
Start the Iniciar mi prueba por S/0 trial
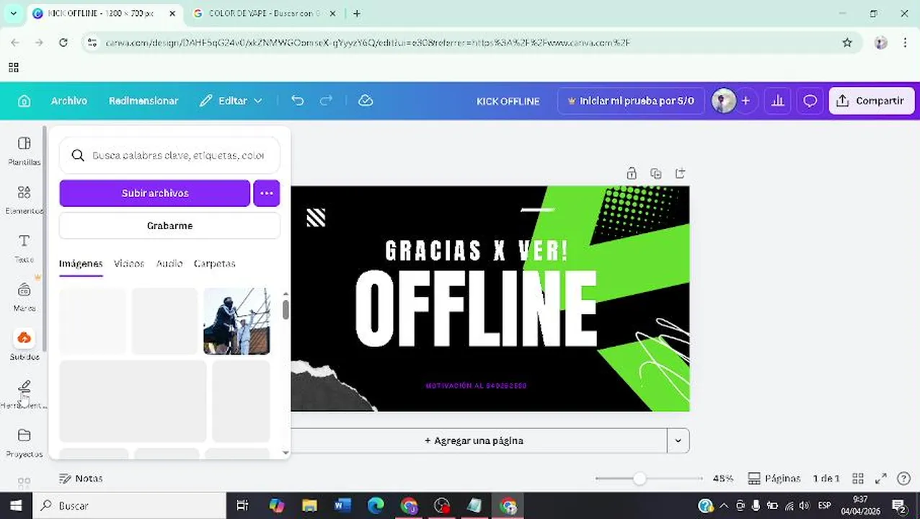pyautogui.click(x=631, y=101)
